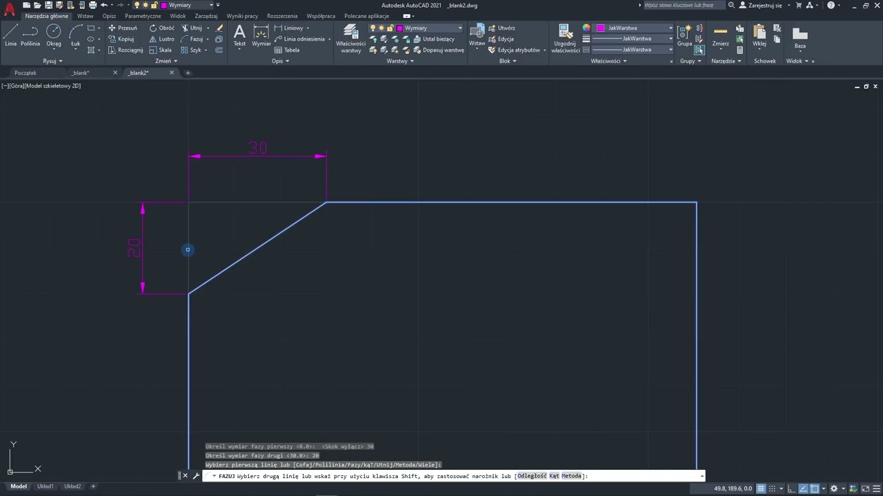Image resolution: width=883 pixels, height=496 pixels.
Task: Open the Wstaw ribbon tab
Action: pos(86,16)
